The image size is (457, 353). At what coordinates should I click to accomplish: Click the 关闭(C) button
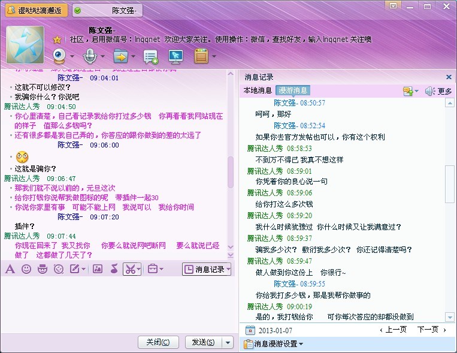pyautogui.click(x=158, y=342)
